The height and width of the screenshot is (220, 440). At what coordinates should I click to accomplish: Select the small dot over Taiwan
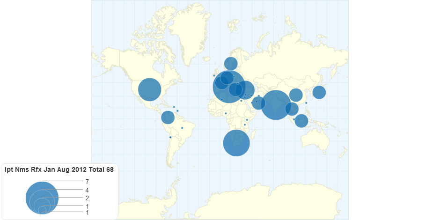[306, 103]
